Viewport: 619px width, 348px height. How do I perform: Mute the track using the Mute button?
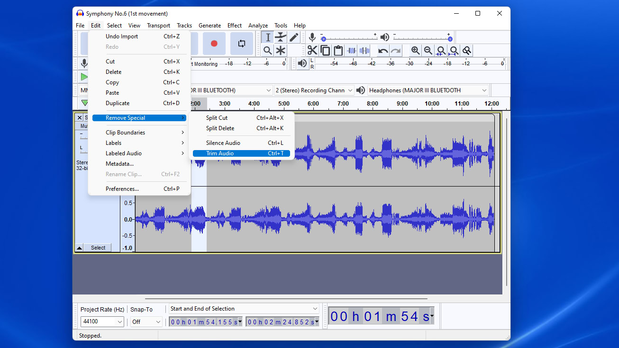84,126
